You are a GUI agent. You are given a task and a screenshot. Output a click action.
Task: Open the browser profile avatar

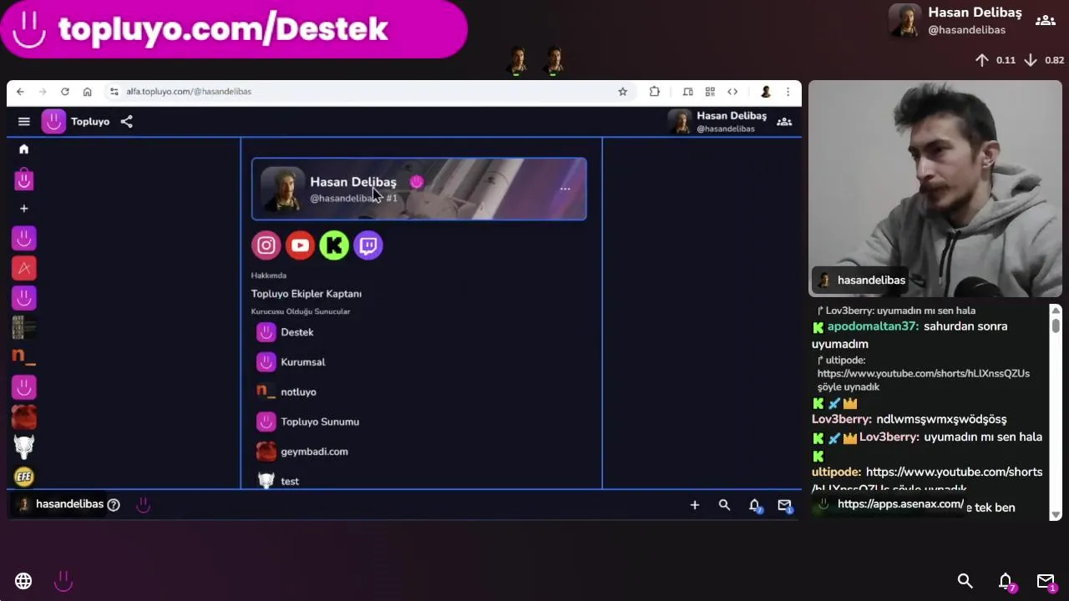pyautogui.click(x=765, y=92)
